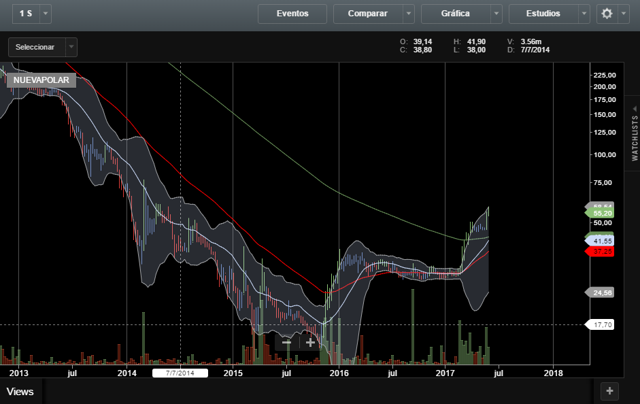Viewport: 640px width, 404px height.
Task: Zoom out with the minus icon
Action: (x=287, y=342)
